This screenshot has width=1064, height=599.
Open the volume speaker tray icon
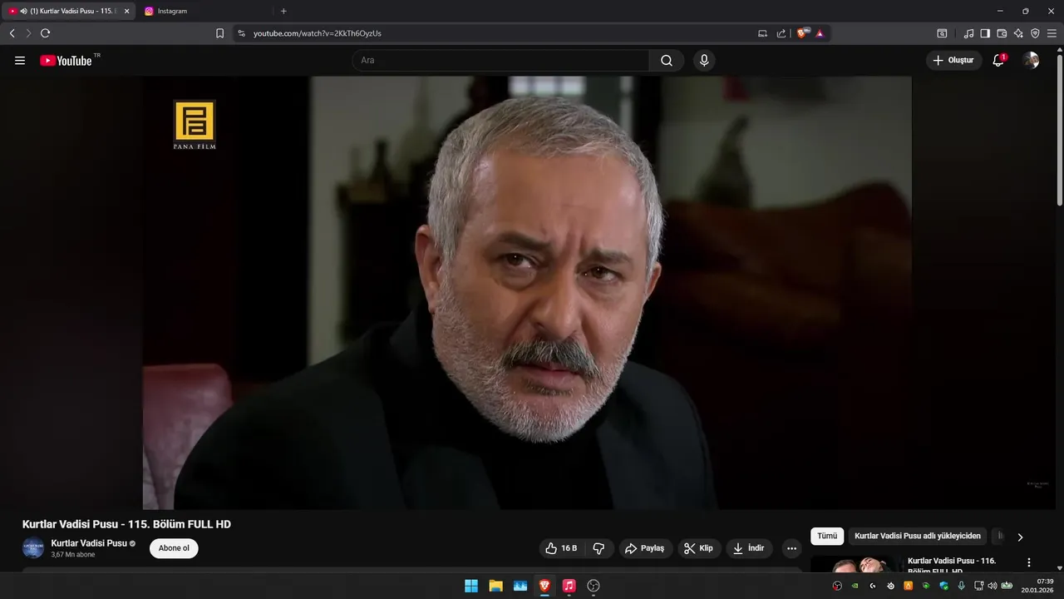click(993, 586)
